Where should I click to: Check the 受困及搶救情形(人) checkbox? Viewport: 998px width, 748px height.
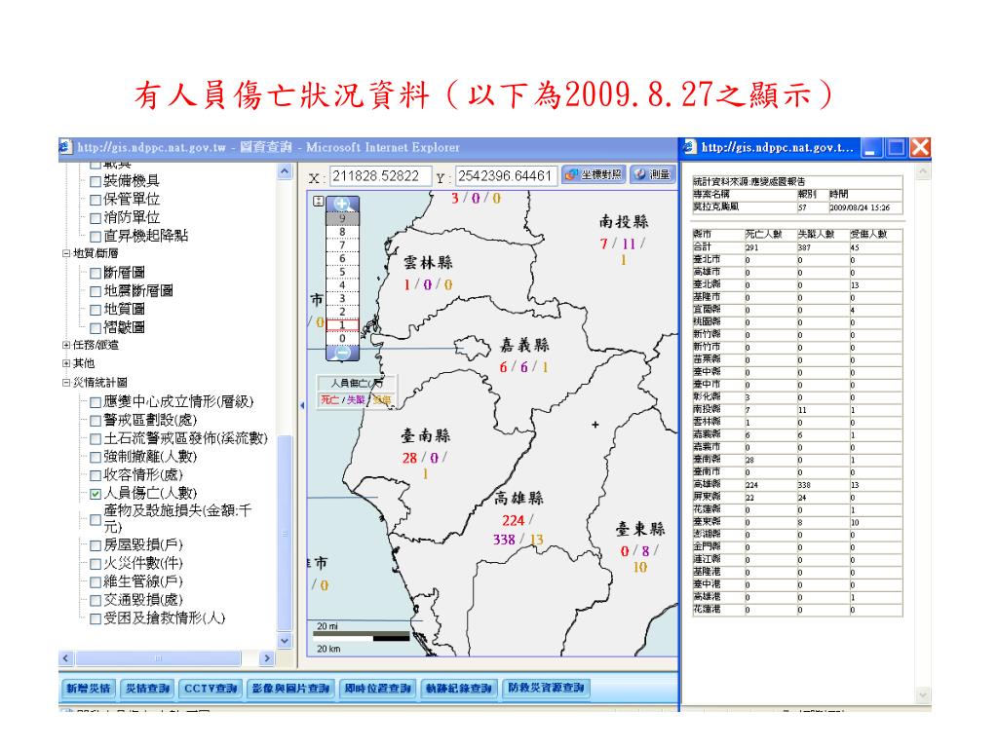coord(96,618)
